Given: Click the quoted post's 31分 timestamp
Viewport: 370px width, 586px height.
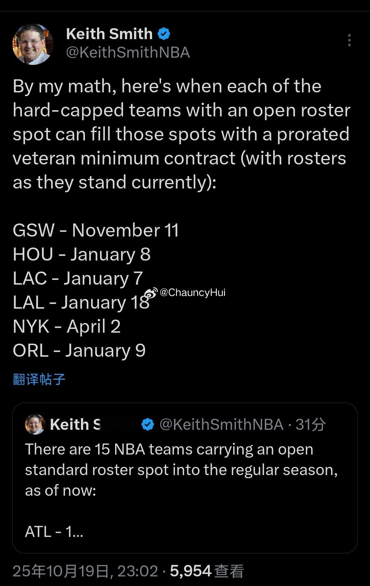Looking at the screenshot, I should click(310, 424).
